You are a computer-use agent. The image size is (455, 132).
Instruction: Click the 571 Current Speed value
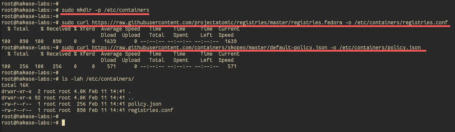pos(232,66)
